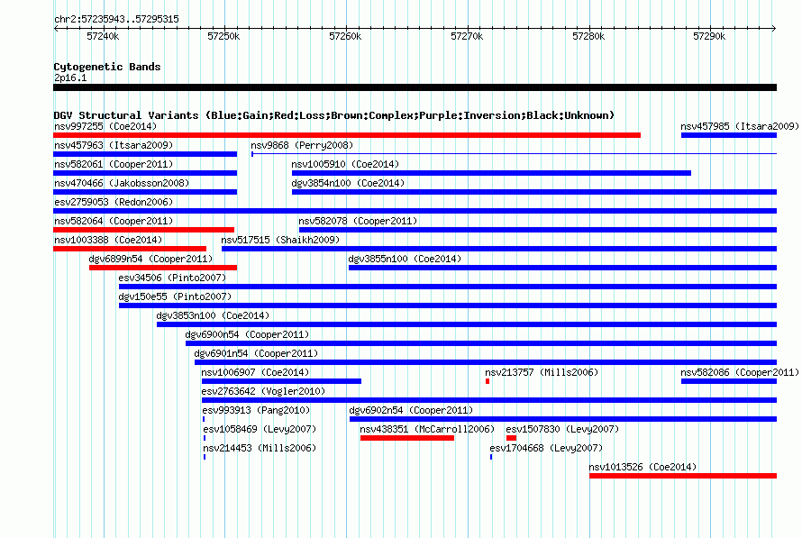This screenshot has width=802, height=538.
Task: Click nsv214453 (Mills2006) label
Action: [x=260, y=448]
